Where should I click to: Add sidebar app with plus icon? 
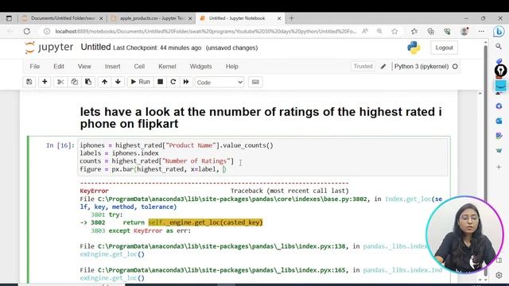tap(499, 167)
